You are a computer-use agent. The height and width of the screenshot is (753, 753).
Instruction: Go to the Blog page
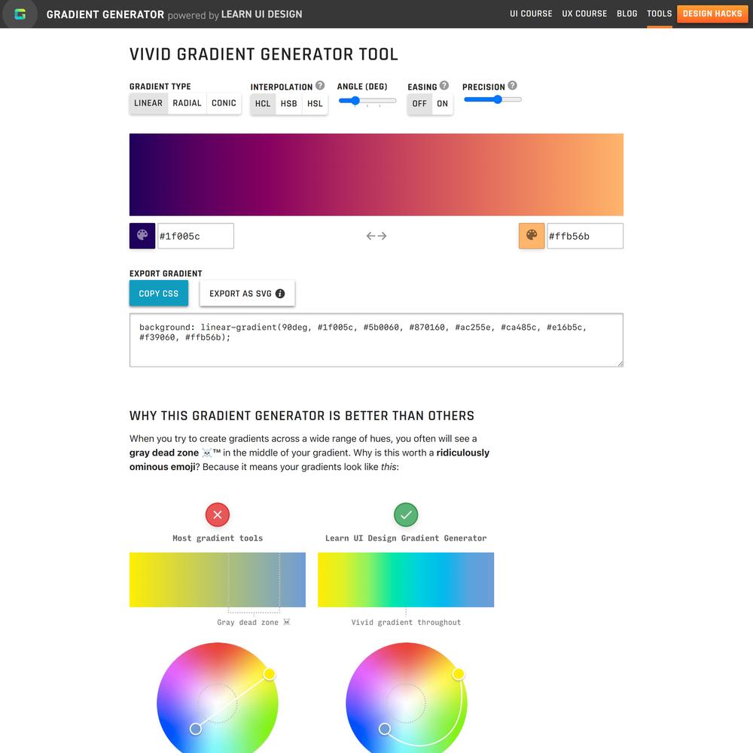coord(626,14)
